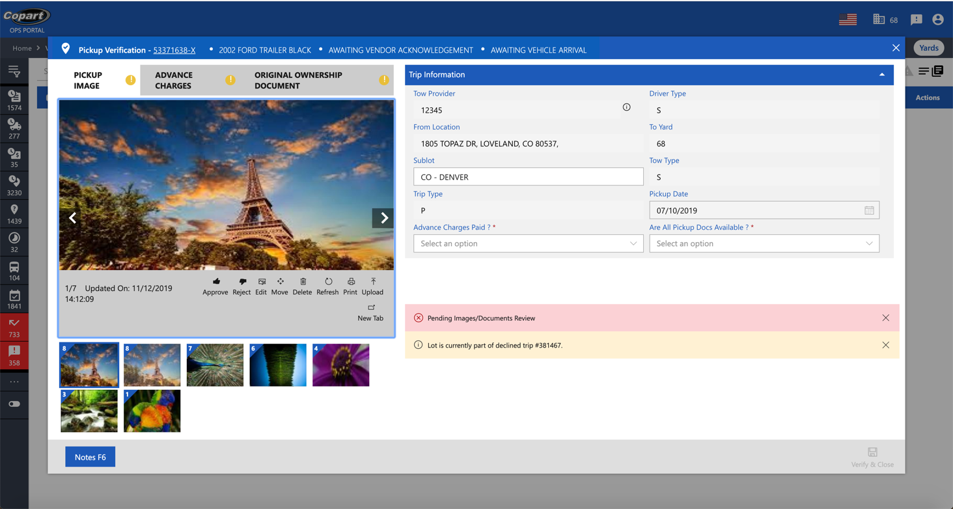
Task: Click sidebar clock item 32
Action: [14, 242]
